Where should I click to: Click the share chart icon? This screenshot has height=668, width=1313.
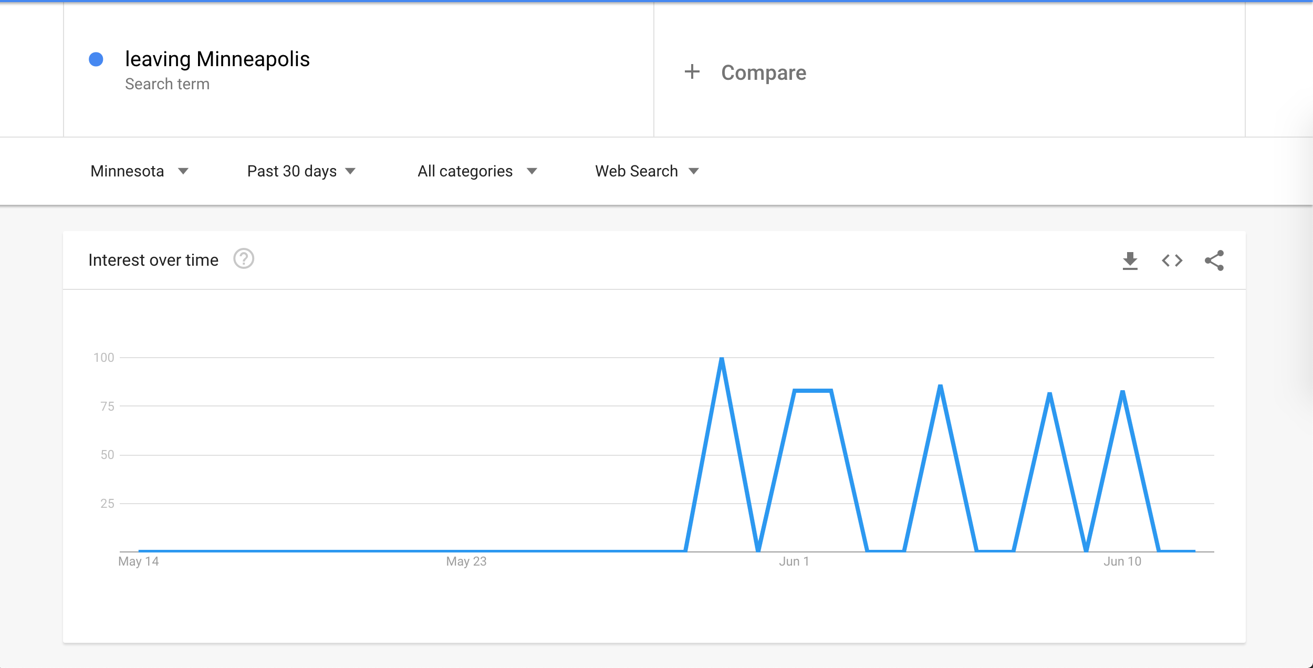[1214, 260]
